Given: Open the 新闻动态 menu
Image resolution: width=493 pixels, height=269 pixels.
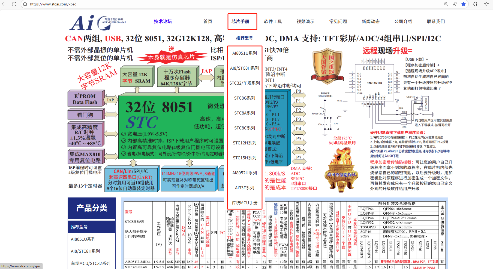Looking at the screenshot, I should click(371, 21).
